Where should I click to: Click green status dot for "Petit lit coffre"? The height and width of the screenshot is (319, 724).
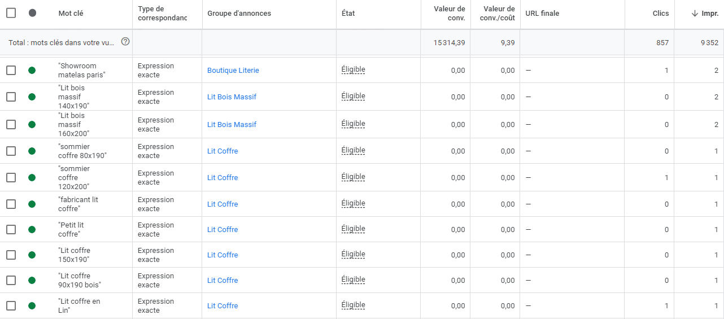point(32,230)
